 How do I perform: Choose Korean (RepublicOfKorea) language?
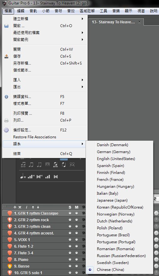(x=119, y=207)
